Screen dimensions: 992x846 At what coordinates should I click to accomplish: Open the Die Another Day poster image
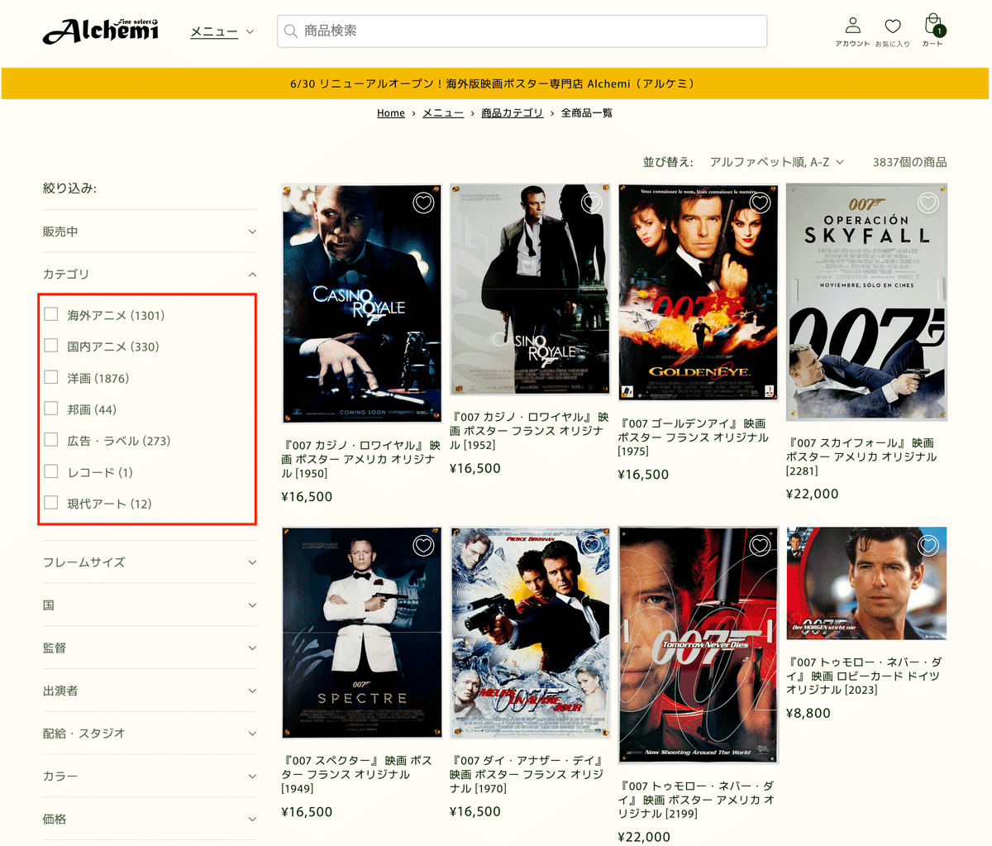point(530,633)
